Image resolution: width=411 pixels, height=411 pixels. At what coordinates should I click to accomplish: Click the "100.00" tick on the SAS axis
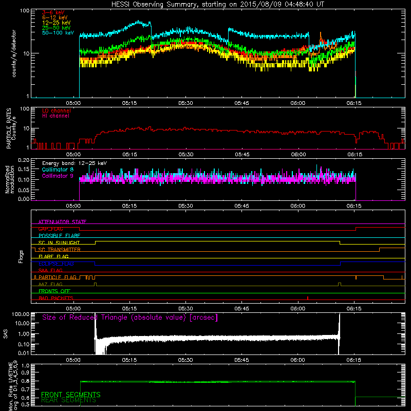(x=21, y=314)
